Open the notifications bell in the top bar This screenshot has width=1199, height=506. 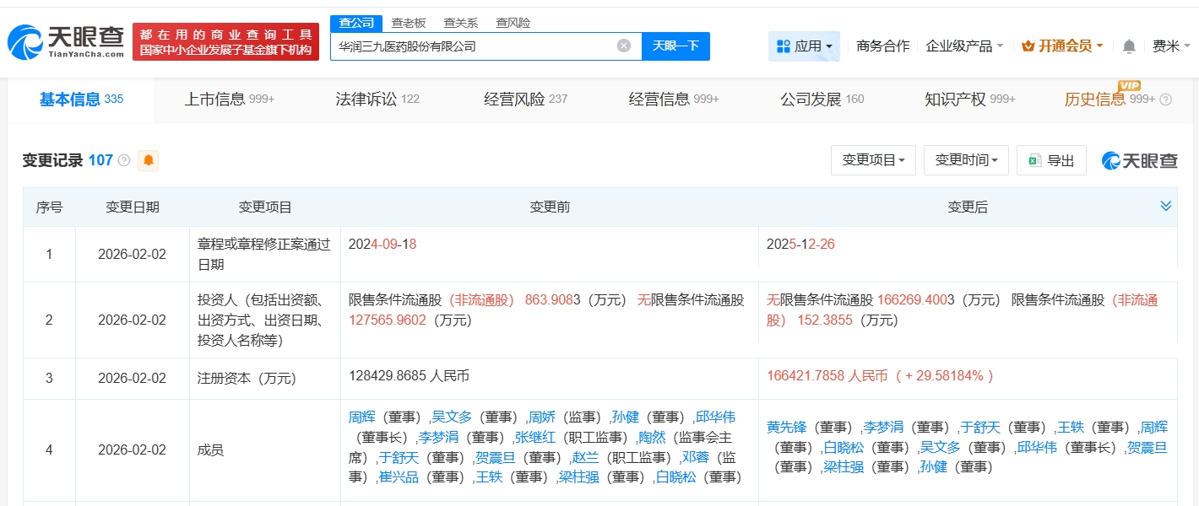1129,46
